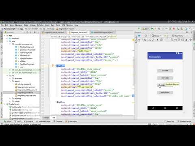Click the bell notifications icon in preview toolbar

(x=186, y=40)
